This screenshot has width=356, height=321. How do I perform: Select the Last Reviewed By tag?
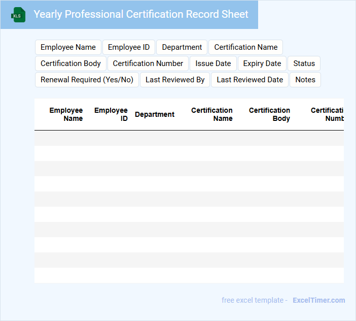175,80
